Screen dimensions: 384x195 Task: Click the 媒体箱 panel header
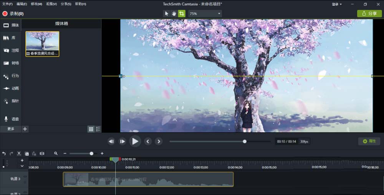pos(61,24)
